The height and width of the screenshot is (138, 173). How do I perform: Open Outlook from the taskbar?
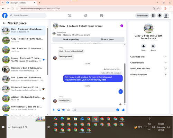(82, 119)
